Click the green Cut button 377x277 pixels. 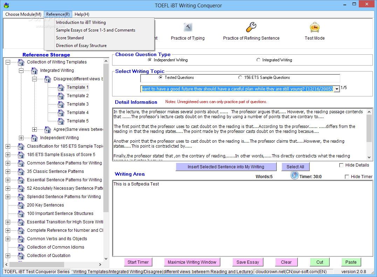320,262
